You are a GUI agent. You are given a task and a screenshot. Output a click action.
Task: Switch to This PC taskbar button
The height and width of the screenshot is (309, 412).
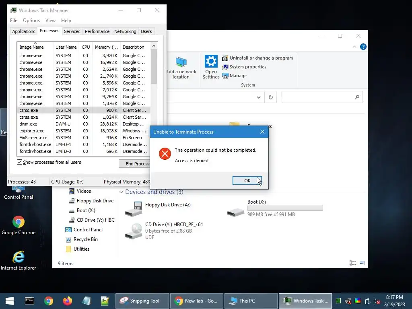coord(251,301)
